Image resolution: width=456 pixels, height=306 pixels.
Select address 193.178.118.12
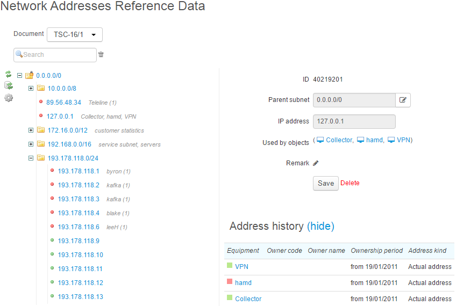pyautogui.click(x=81, y=282)
